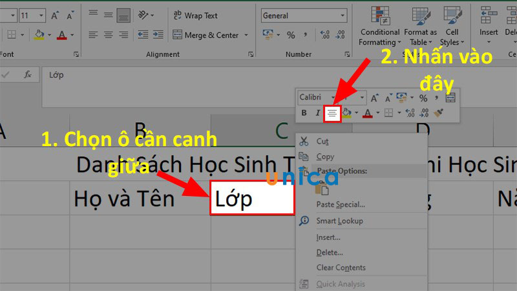
Task: Click mini toolbar Increase Decimal icon
Action: [x=410, y=113]
